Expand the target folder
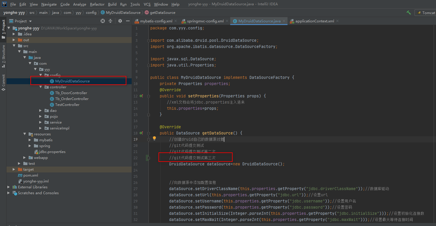The image size is (436, 226). click(14, 169)
